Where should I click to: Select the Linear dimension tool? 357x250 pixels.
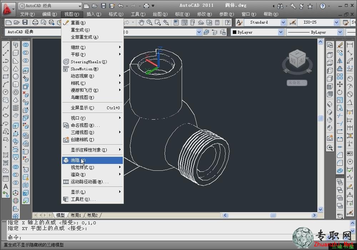pyautogui.click(x=350, y=45)
